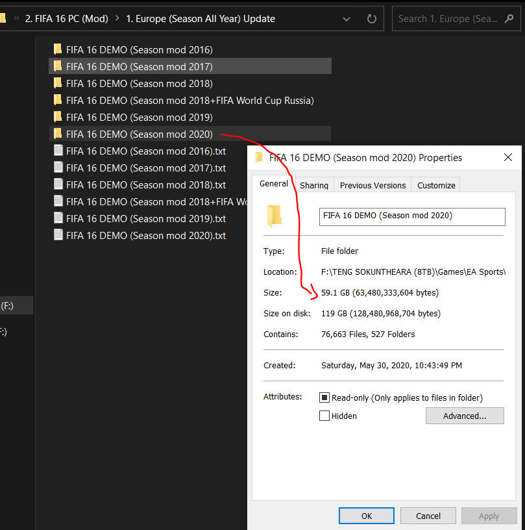525x530 pixels.
Task: Toggle the Hidden attribute checkbox
Action: coord(324,416)
